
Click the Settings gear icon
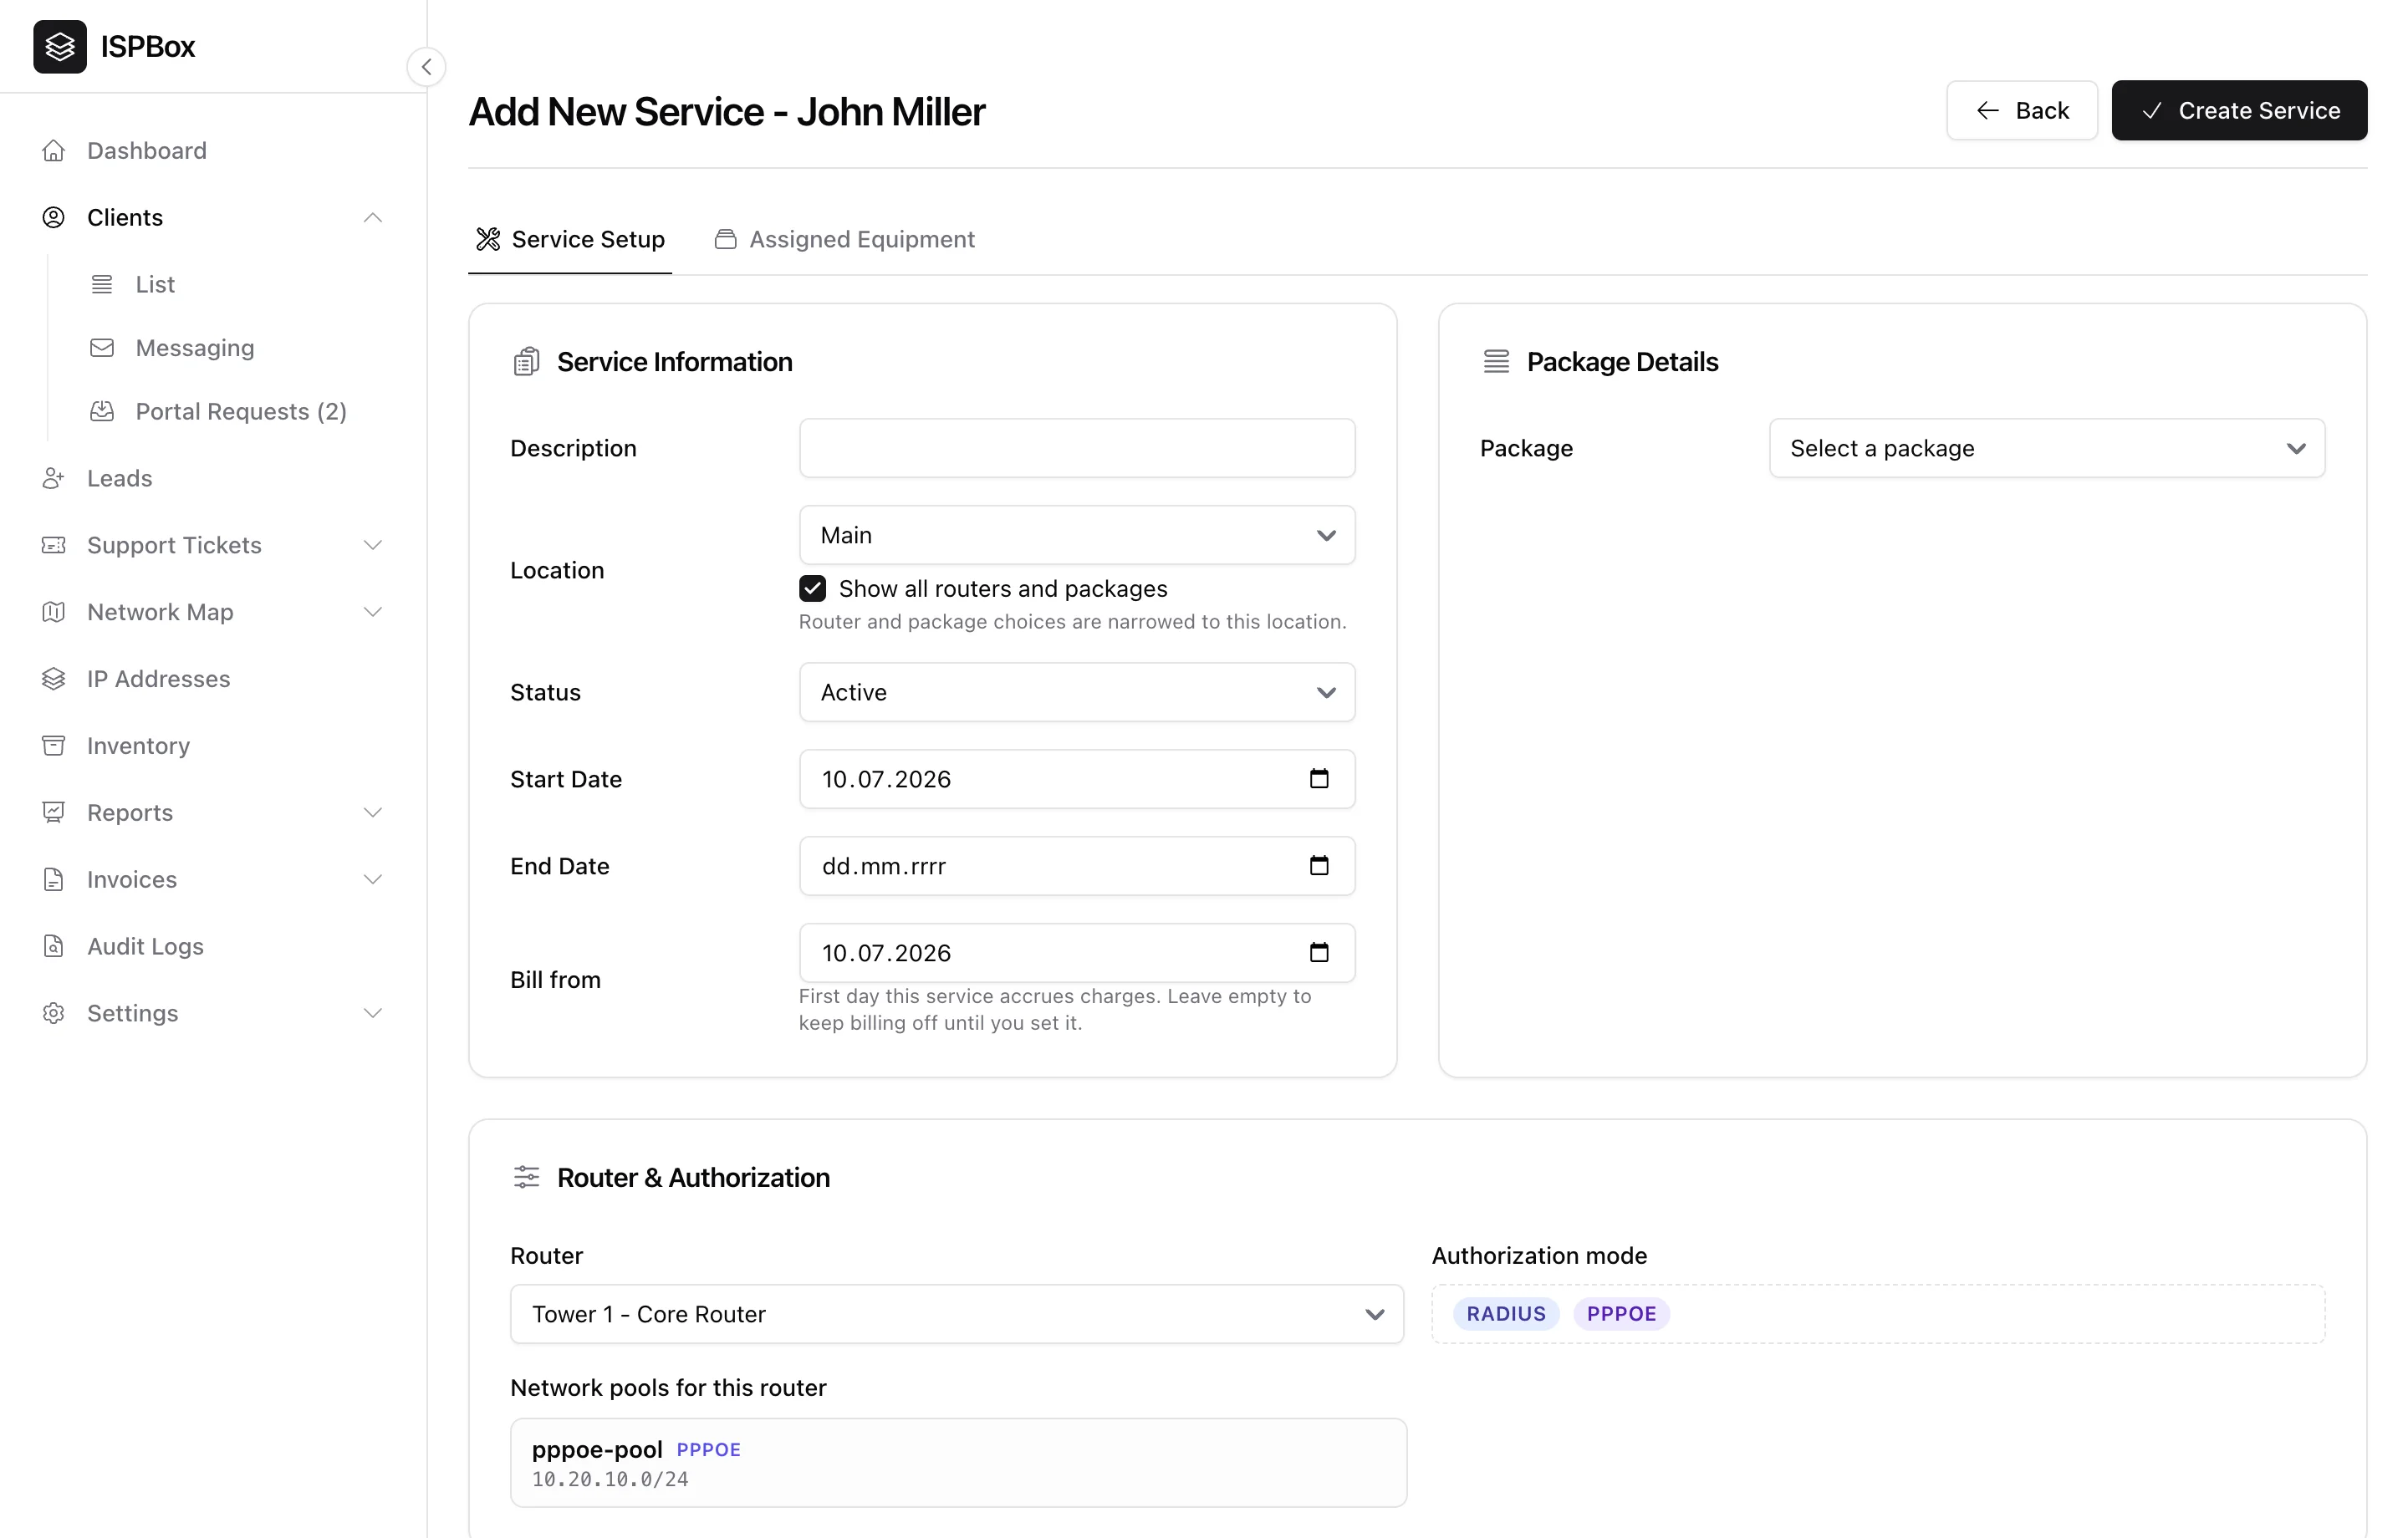53,1013
